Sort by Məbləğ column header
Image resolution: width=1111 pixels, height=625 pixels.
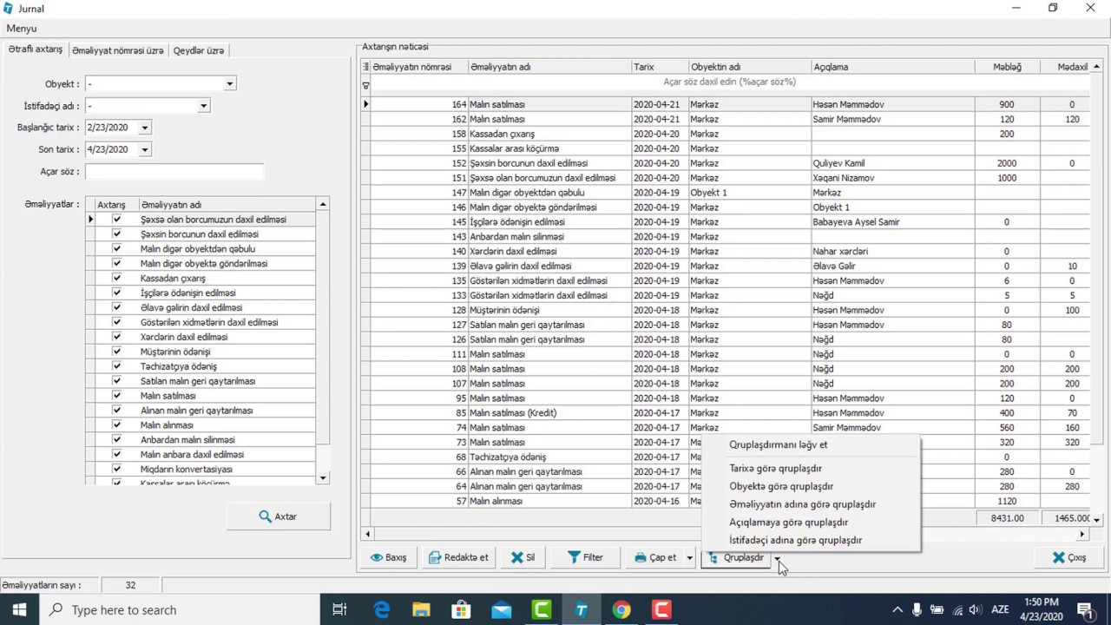pos(1007,67)
